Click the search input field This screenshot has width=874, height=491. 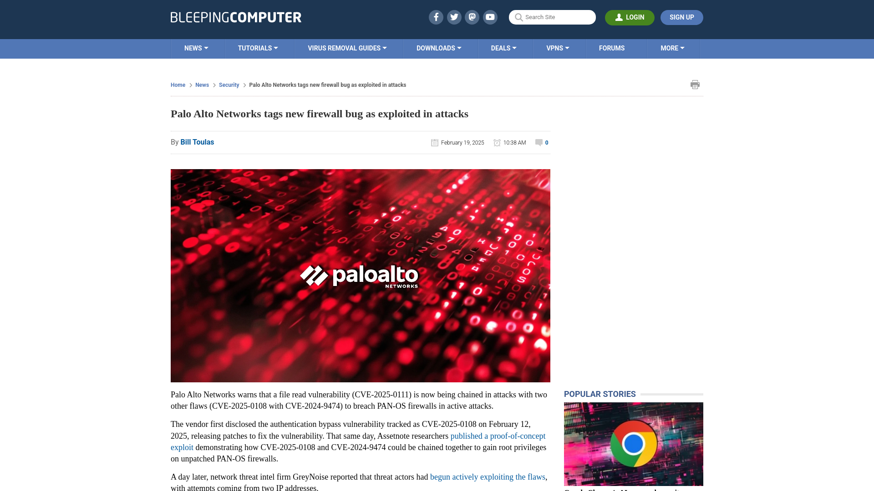point(552,17)
